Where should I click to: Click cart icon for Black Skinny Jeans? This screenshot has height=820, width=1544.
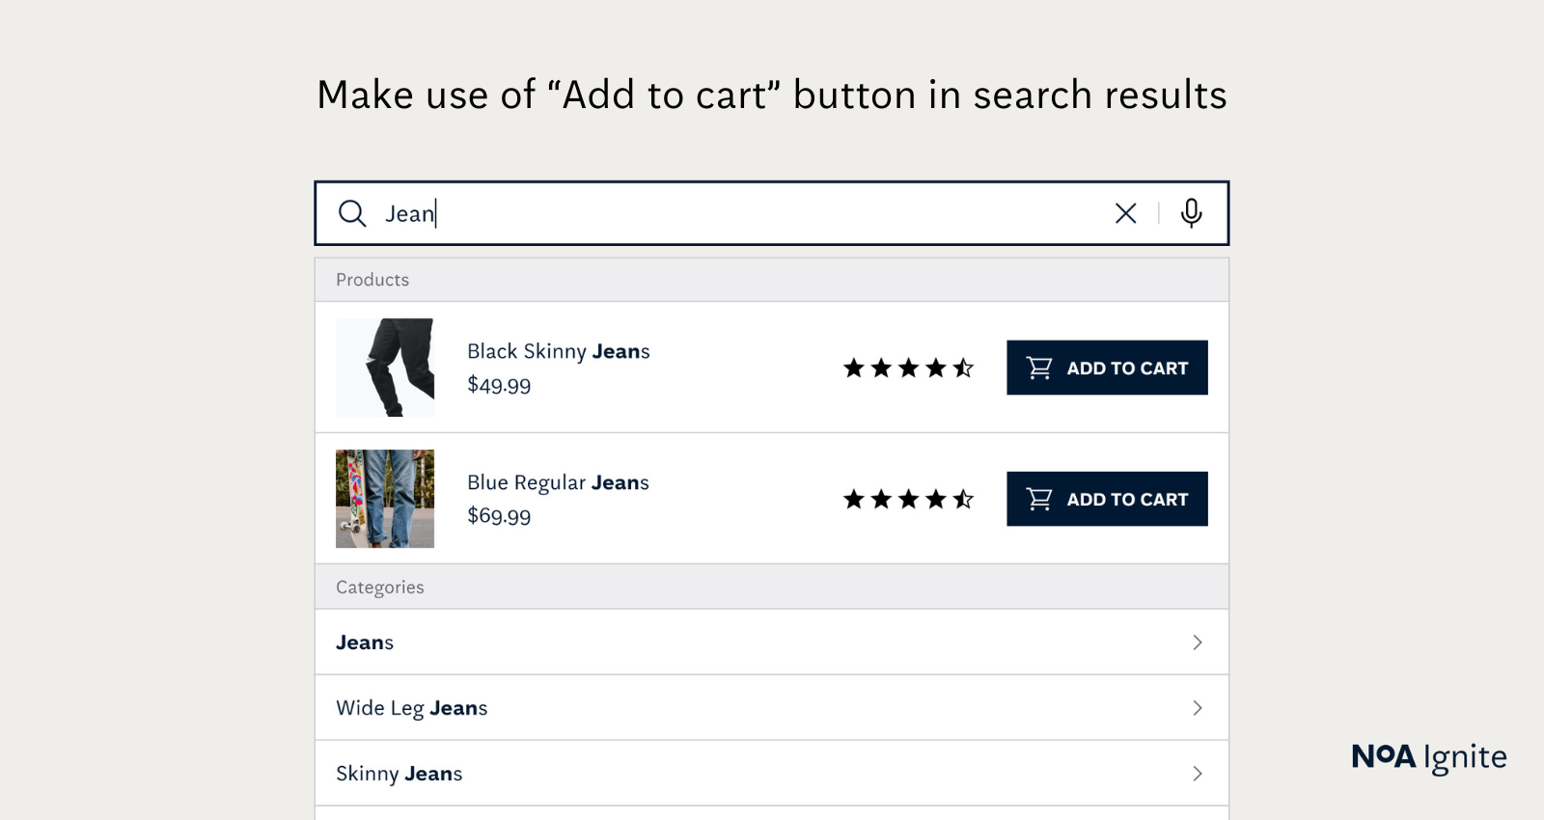1039,368
